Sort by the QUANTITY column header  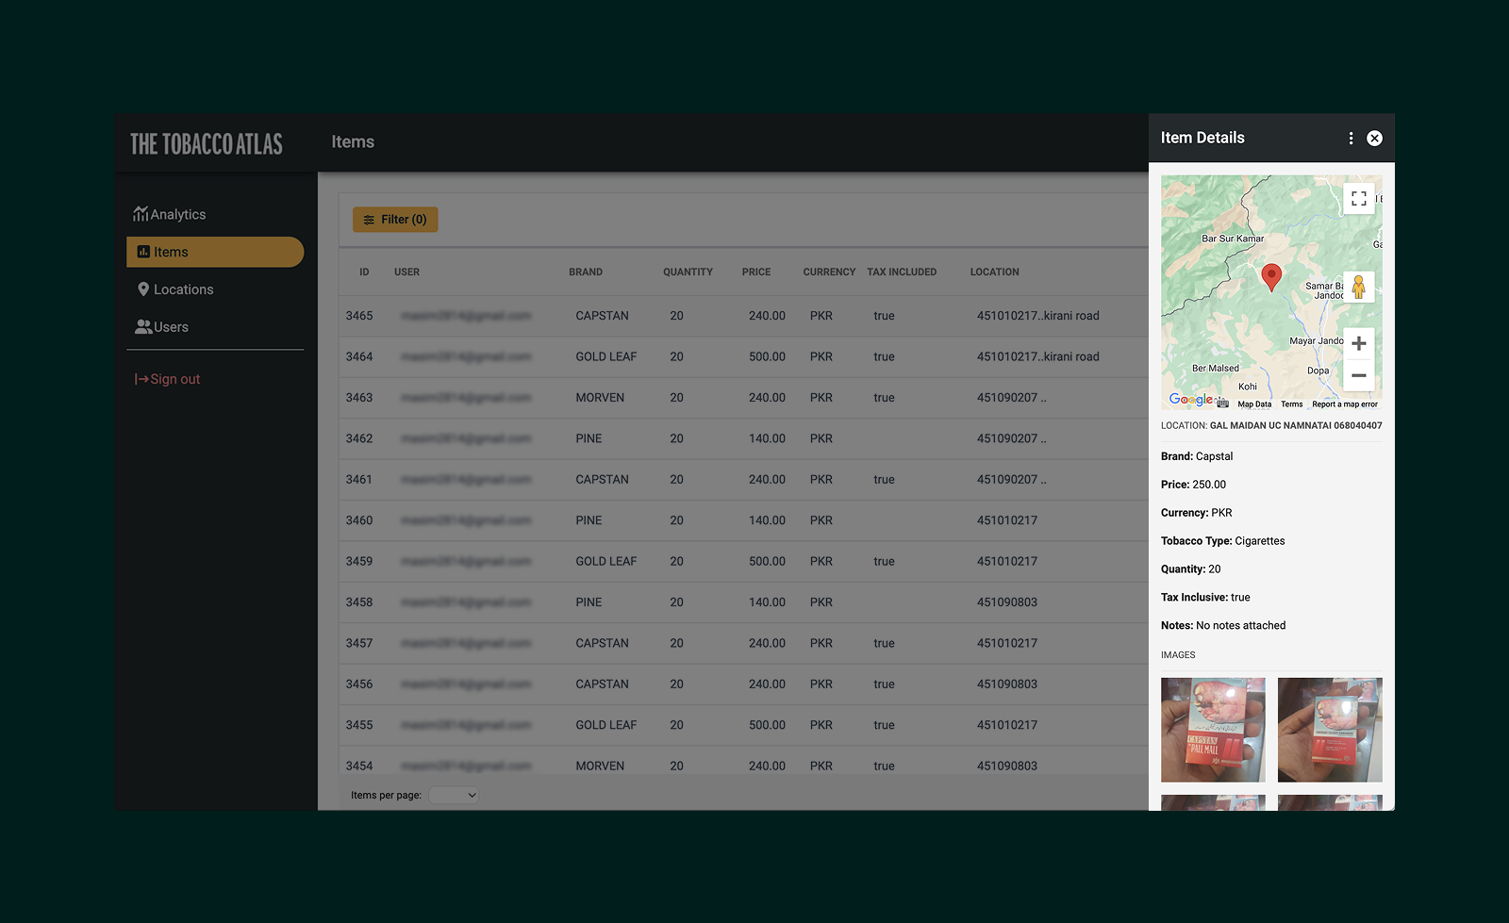pyautogui.click(x=688, y=272)
